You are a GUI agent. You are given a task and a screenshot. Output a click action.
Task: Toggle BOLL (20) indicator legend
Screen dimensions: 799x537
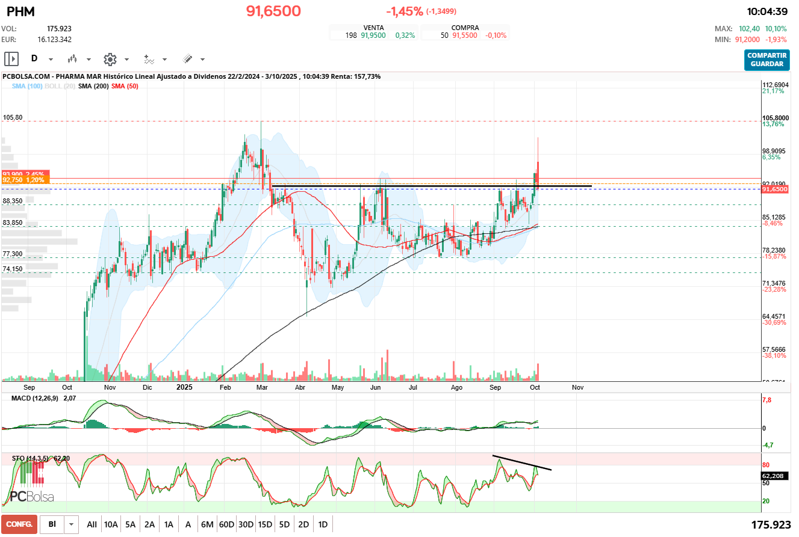pos(60,87)
